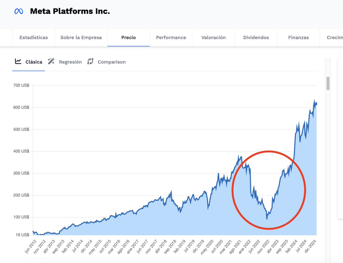
Task: Click the 100 US$ axis label
Action: [21, 217]
